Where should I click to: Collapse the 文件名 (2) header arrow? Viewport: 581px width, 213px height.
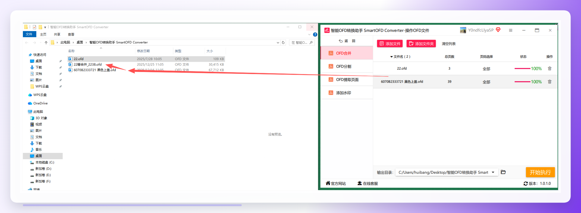pos(391,57)
